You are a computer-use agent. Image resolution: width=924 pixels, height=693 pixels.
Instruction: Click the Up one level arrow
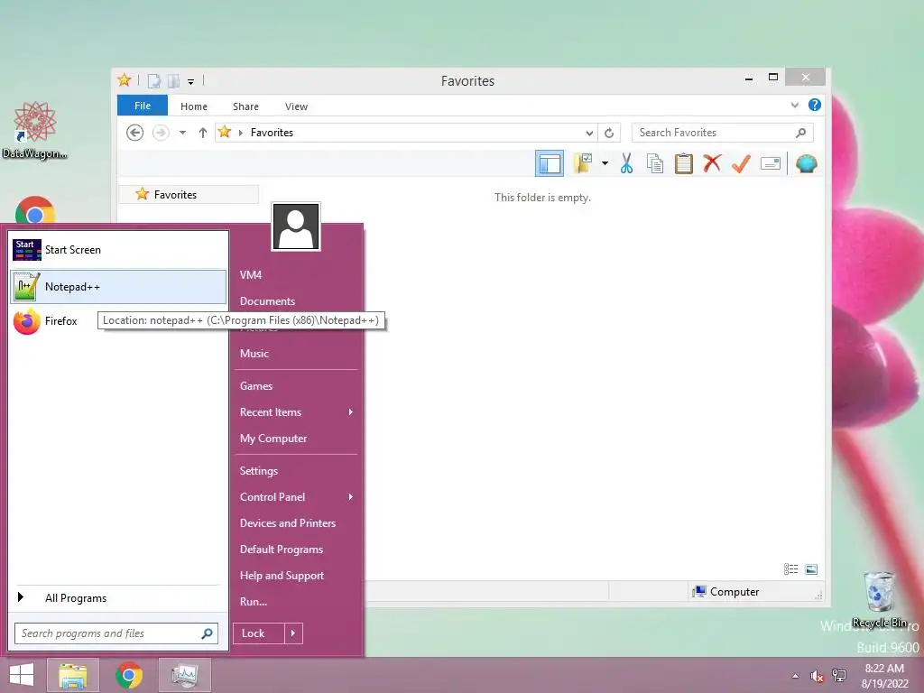(203, 133)
